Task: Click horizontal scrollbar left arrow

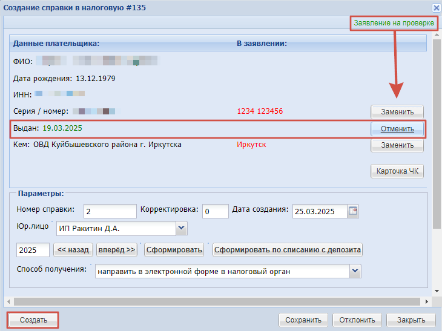Action: tap(8, 301)
